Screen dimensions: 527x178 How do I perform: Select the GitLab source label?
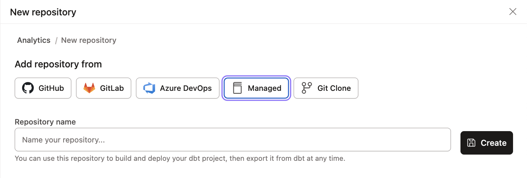point(112,88)
